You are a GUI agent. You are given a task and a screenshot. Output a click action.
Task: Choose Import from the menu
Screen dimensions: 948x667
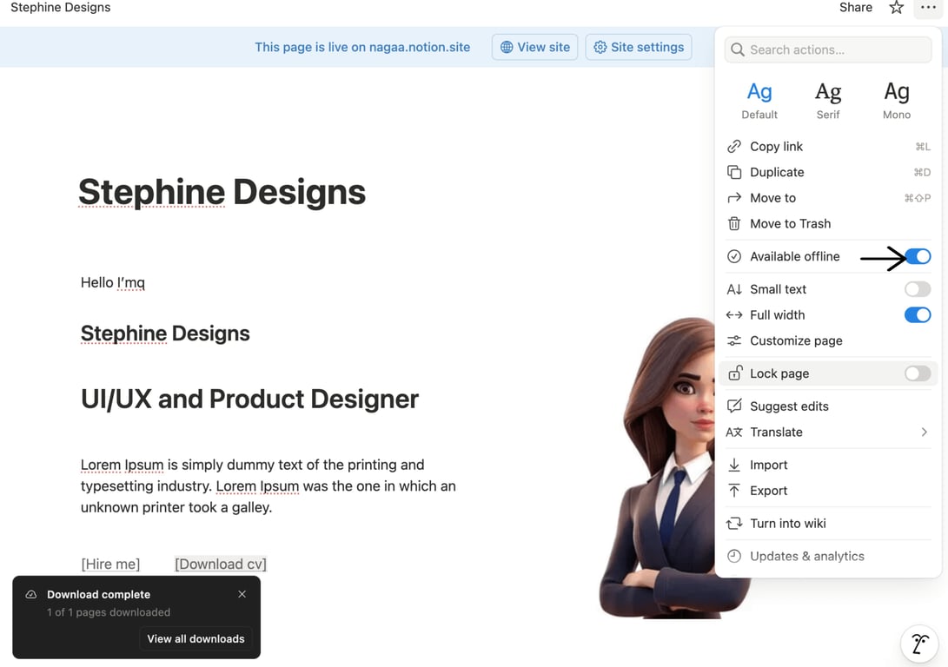828,465
